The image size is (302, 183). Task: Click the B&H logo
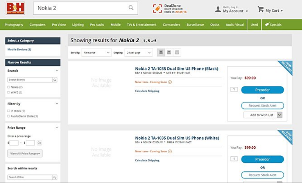[15, 8]
